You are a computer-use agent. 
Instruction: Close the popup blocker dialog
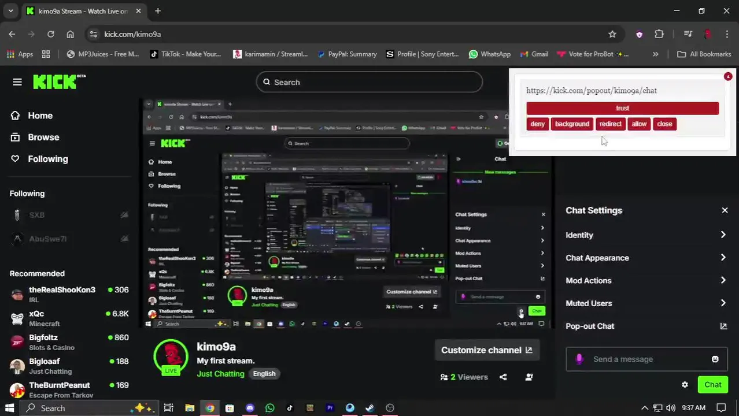pos(728,76)
